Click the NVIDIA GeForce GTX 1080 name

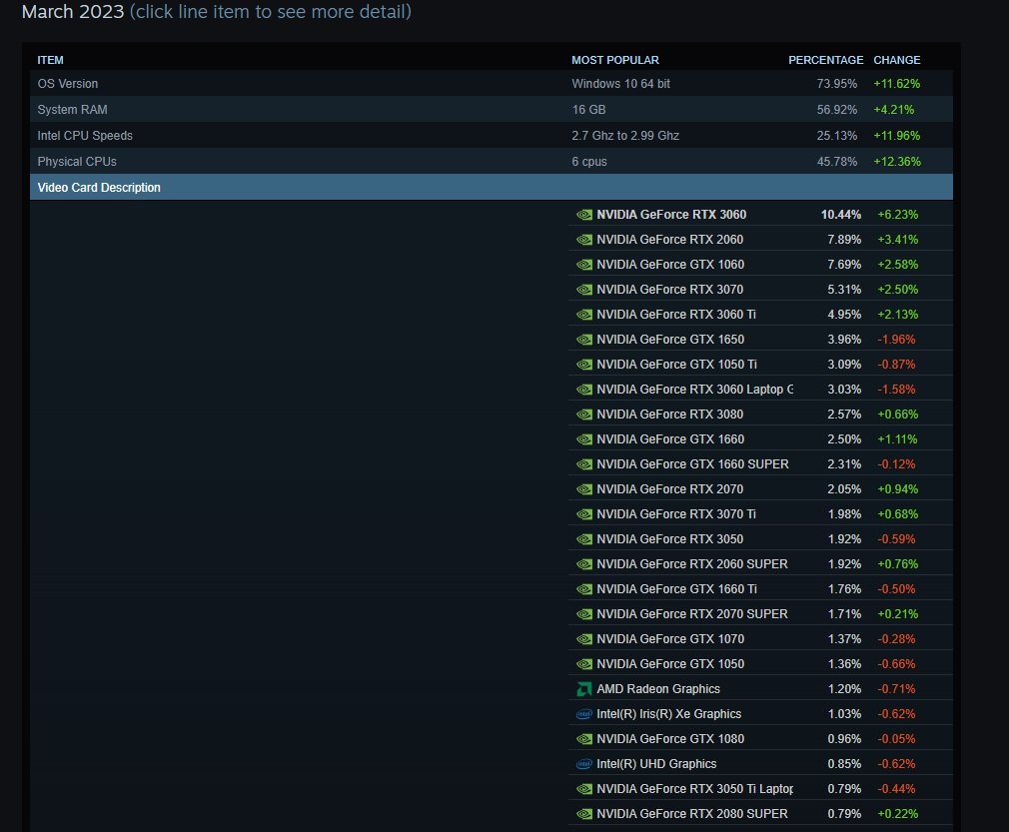click(x=670, y=739)
